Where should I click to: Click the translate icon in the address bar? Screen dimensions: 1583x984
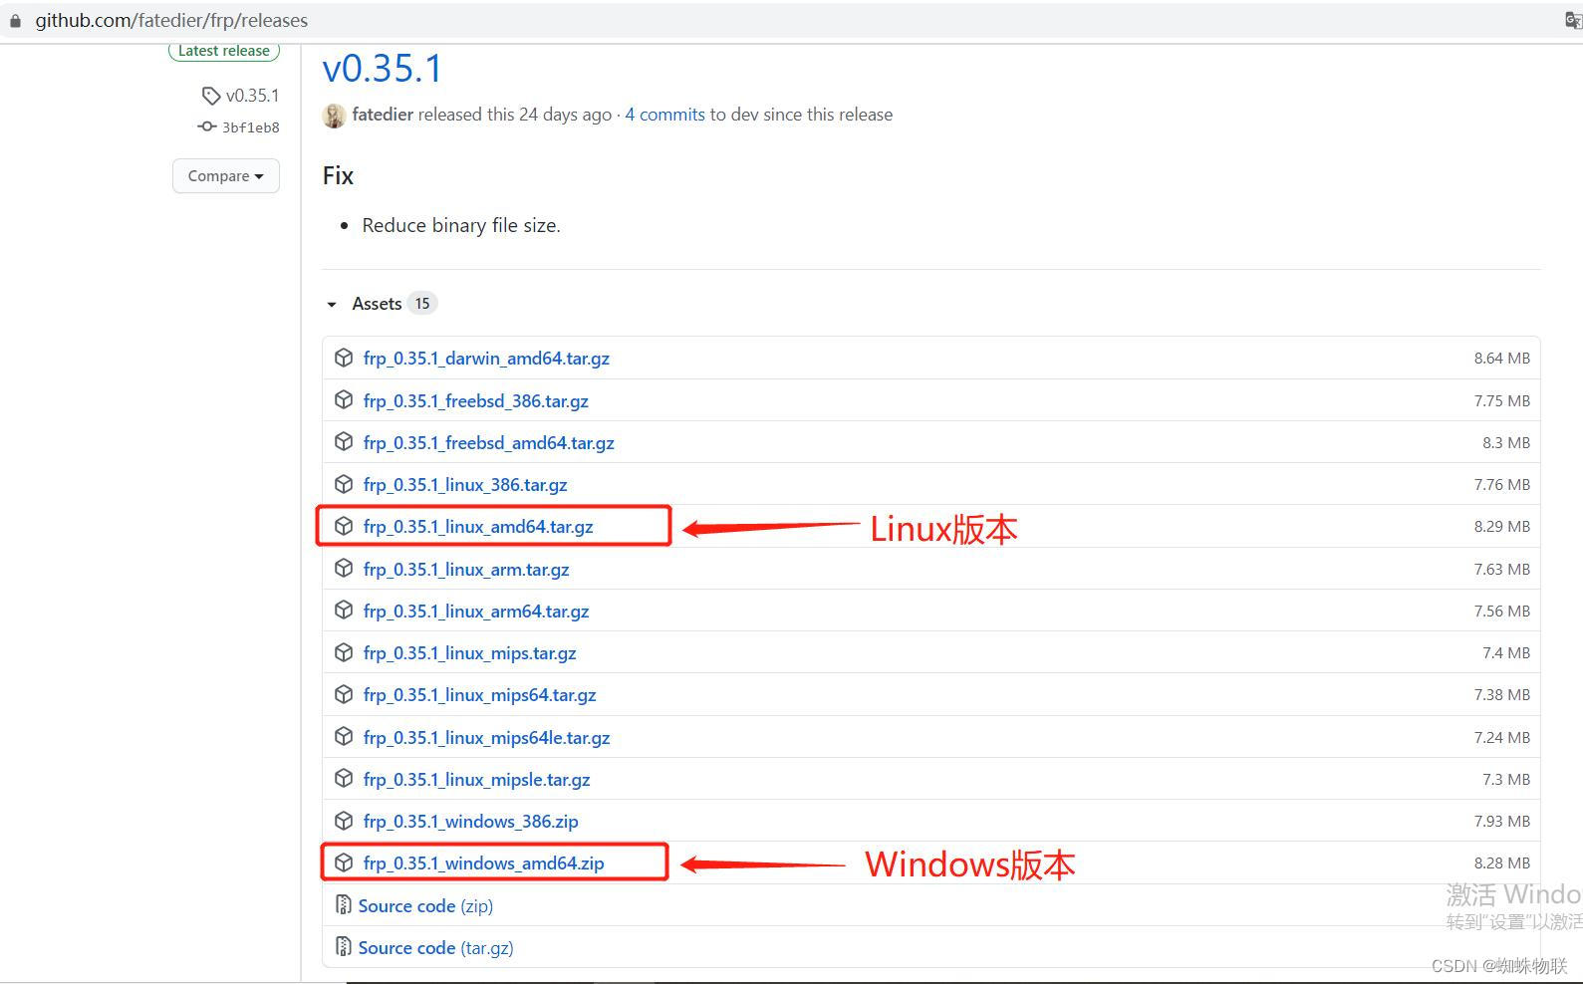[1573, 20]
